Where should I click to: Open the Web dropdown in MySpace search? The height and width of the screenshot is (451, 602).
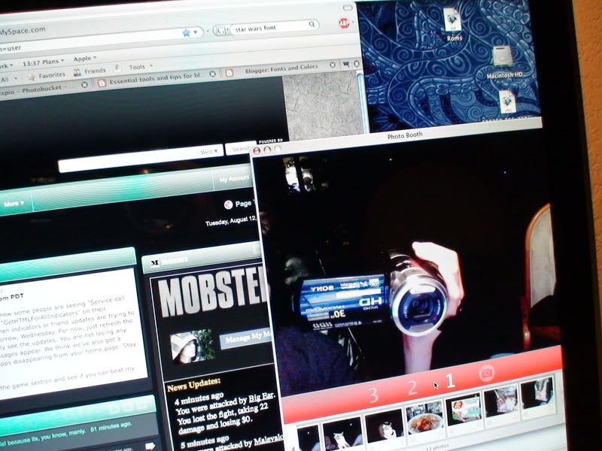click(209, 151)
